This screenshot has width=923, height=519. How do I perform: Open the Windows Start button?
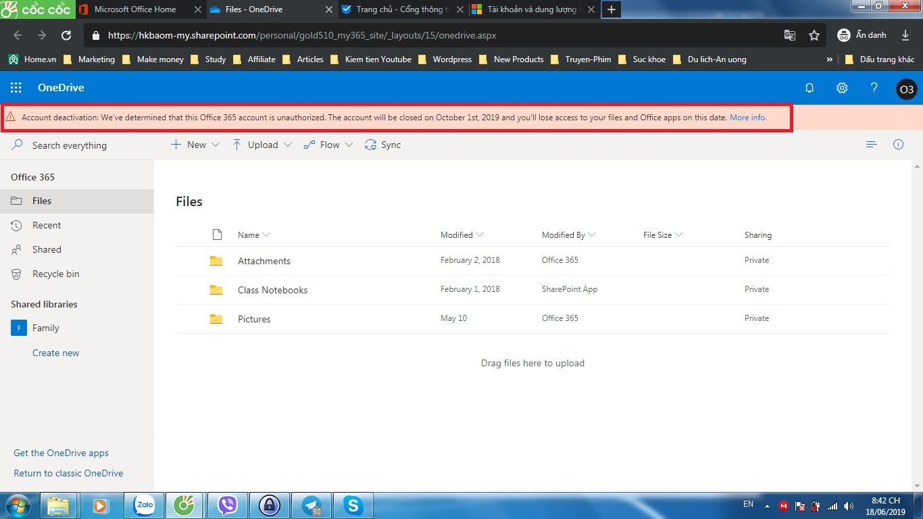pos(18,505)
